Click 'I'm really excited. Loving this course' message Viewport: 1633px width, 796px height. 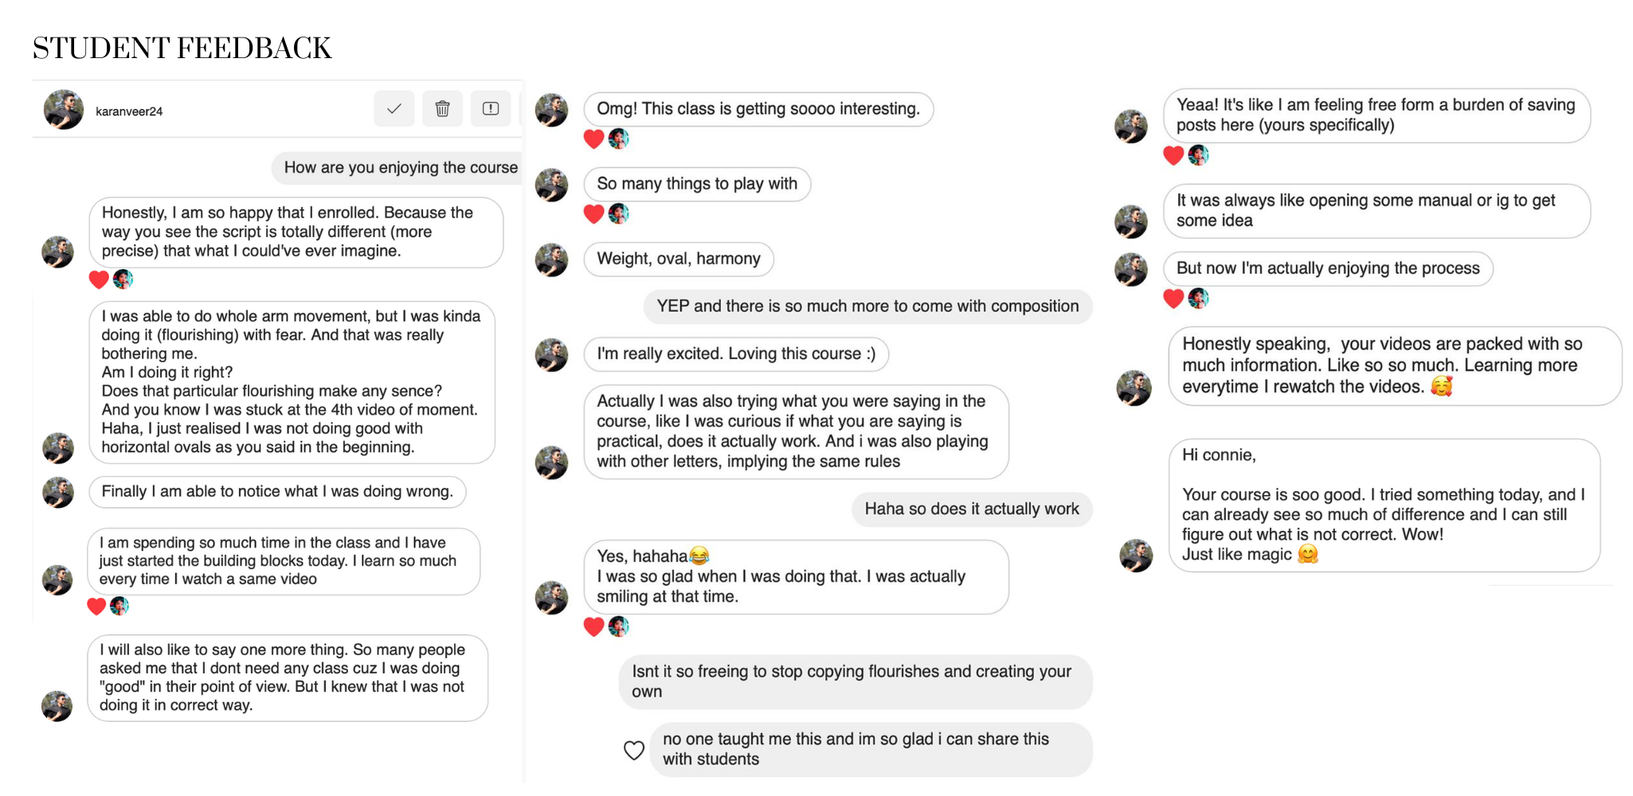tap(736, 354)
